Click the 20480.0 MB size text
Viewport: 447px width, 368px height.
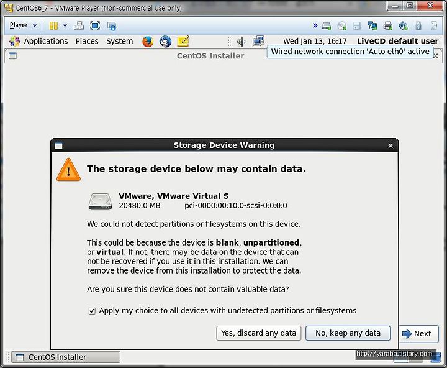[140, 206]
